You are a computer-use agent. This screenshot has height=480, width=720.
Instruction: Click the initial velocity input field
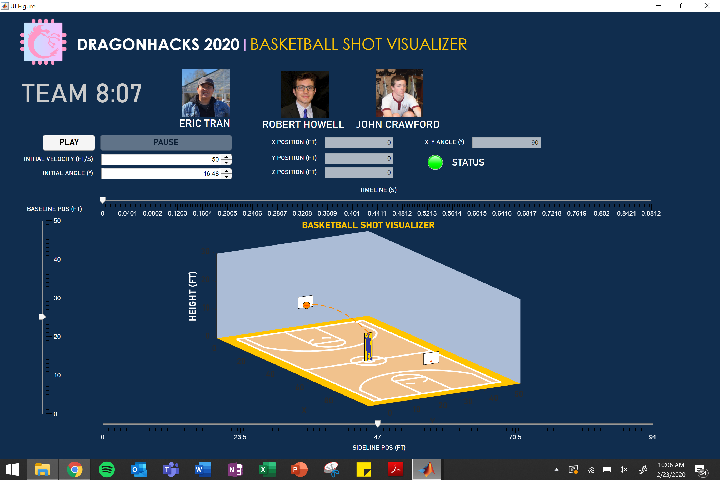[161, 159]
